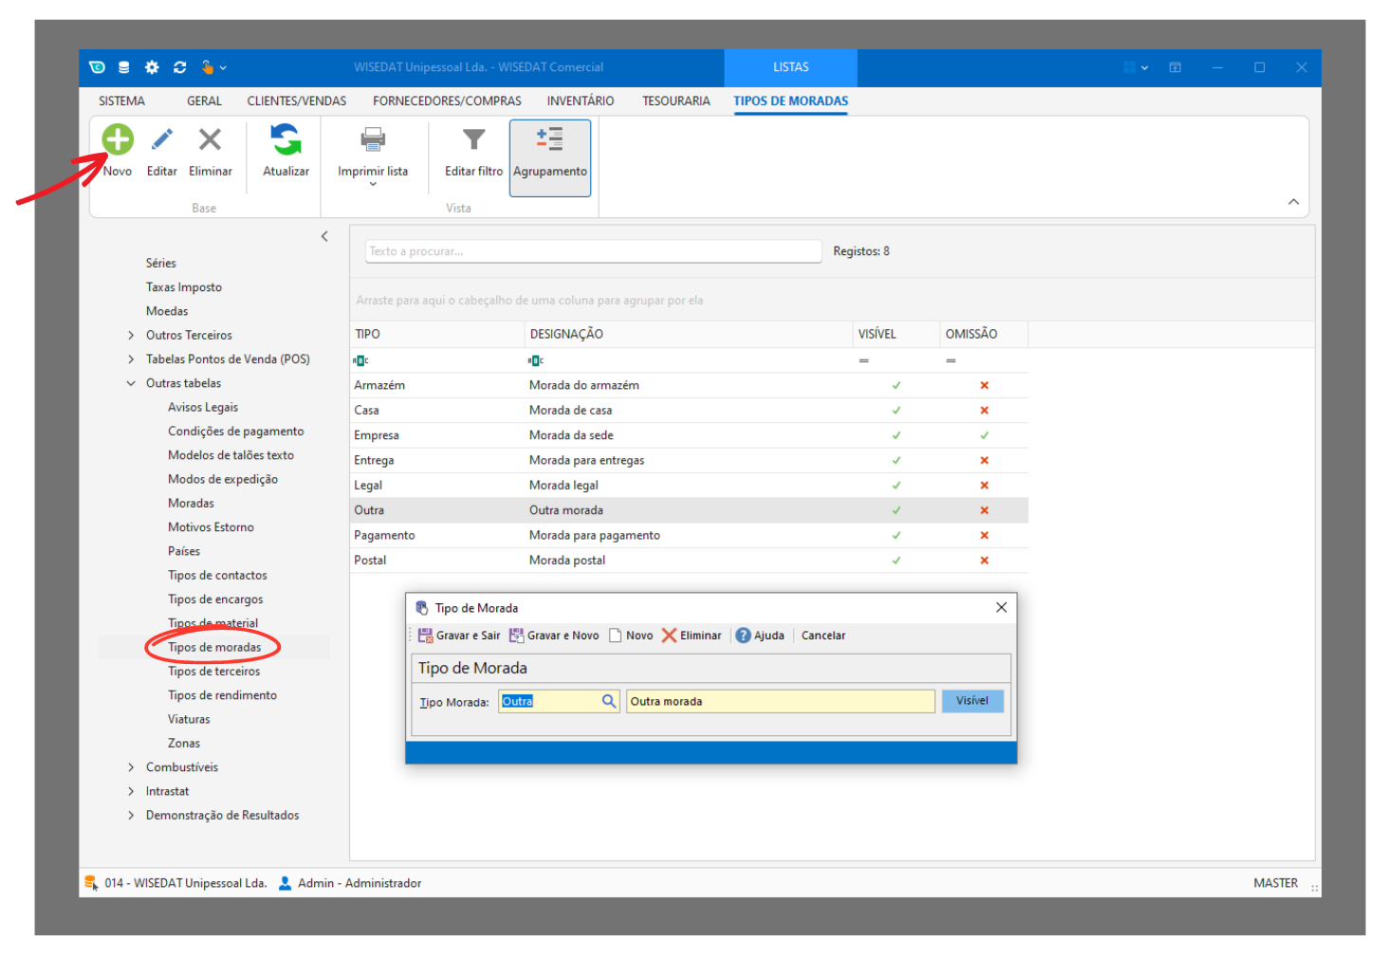Expand the Outros Terceiros tree node
Screen dimensions: 1388x960
(x=131, y=335)
